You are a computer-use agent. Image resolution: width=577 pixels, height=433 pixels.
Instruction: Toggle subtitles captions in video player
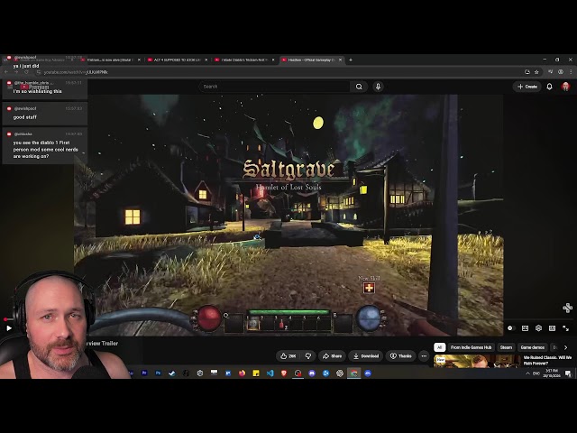tap(525, 328)
